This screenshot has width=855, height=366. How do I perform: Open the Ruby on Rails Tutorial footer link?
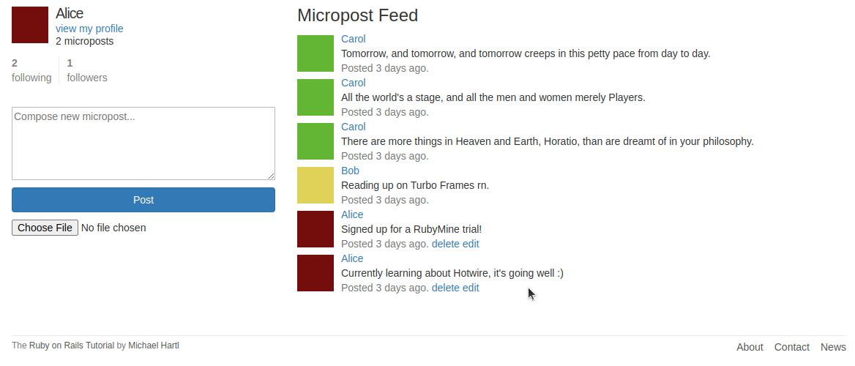(72, 346)
